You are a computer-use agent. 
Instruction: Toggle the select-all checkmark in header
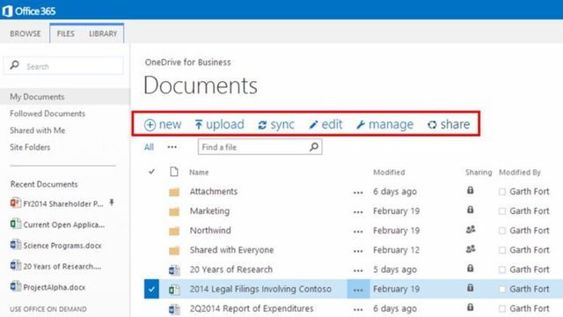151,172
